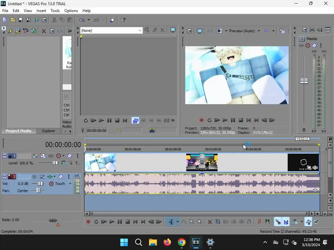This screenshot has height=250, width=334.
Task: Click Record in the timeline transport
Action: 88,222
